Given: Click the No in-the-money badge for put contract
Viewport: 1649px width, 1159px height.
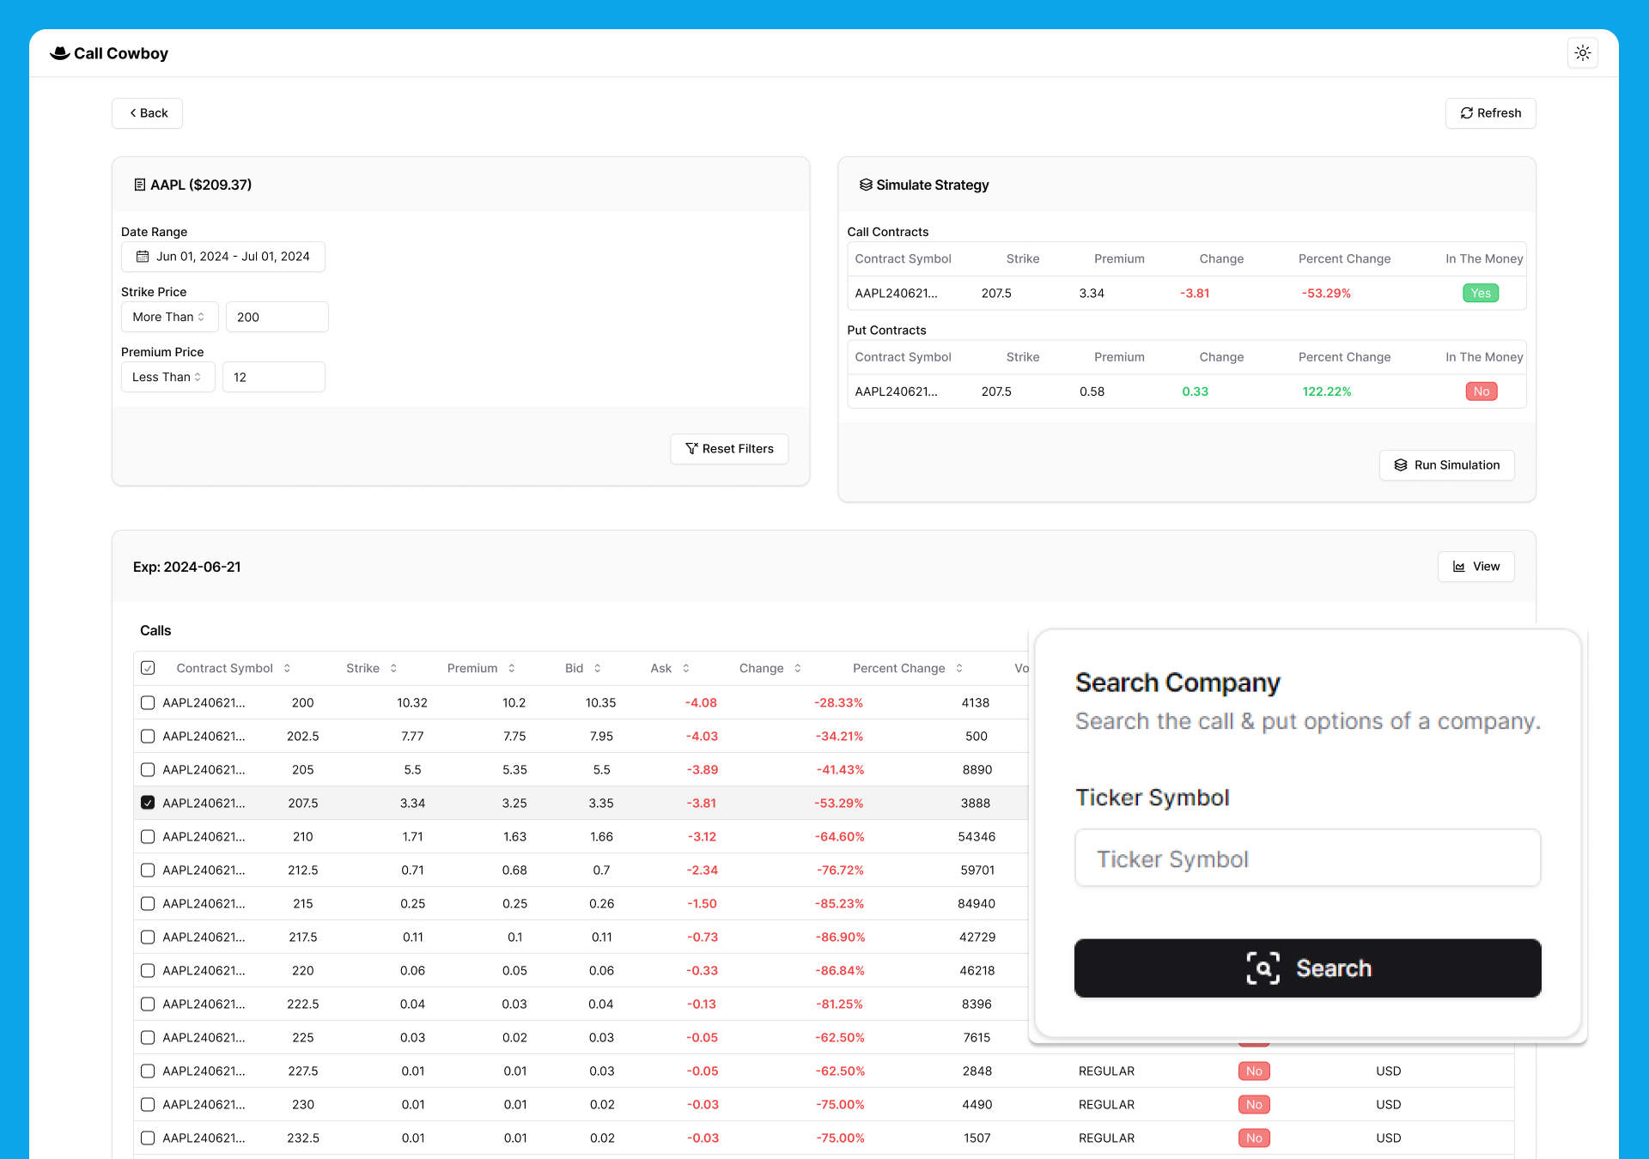Looking at the screenshot, I should pyautogui.click(x=1482, y=391).
